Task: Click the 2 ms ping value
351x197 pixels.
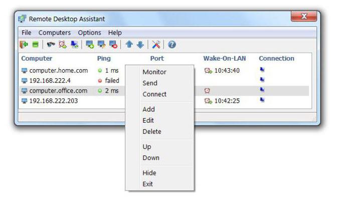Action: (x=112, y=91)
